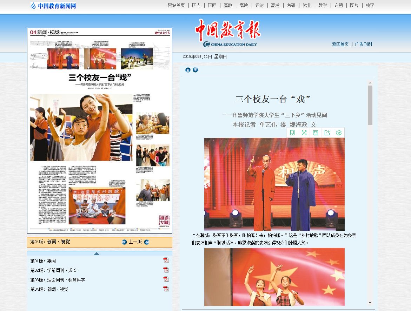Open the gear settings icon above the photo
The image size is (411, 311).
coord(339,133)
